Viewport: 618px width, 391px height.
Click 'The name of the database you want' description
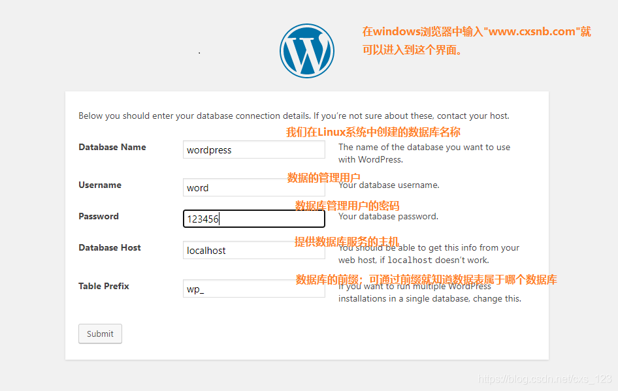(424, 153)
